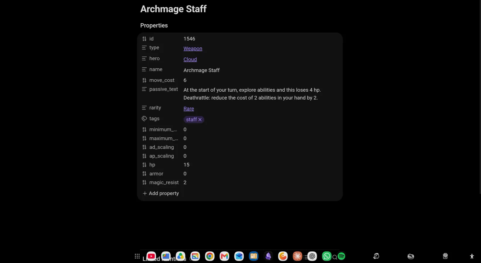Open ChatGPT icon in dock

[x=312, y=256]
